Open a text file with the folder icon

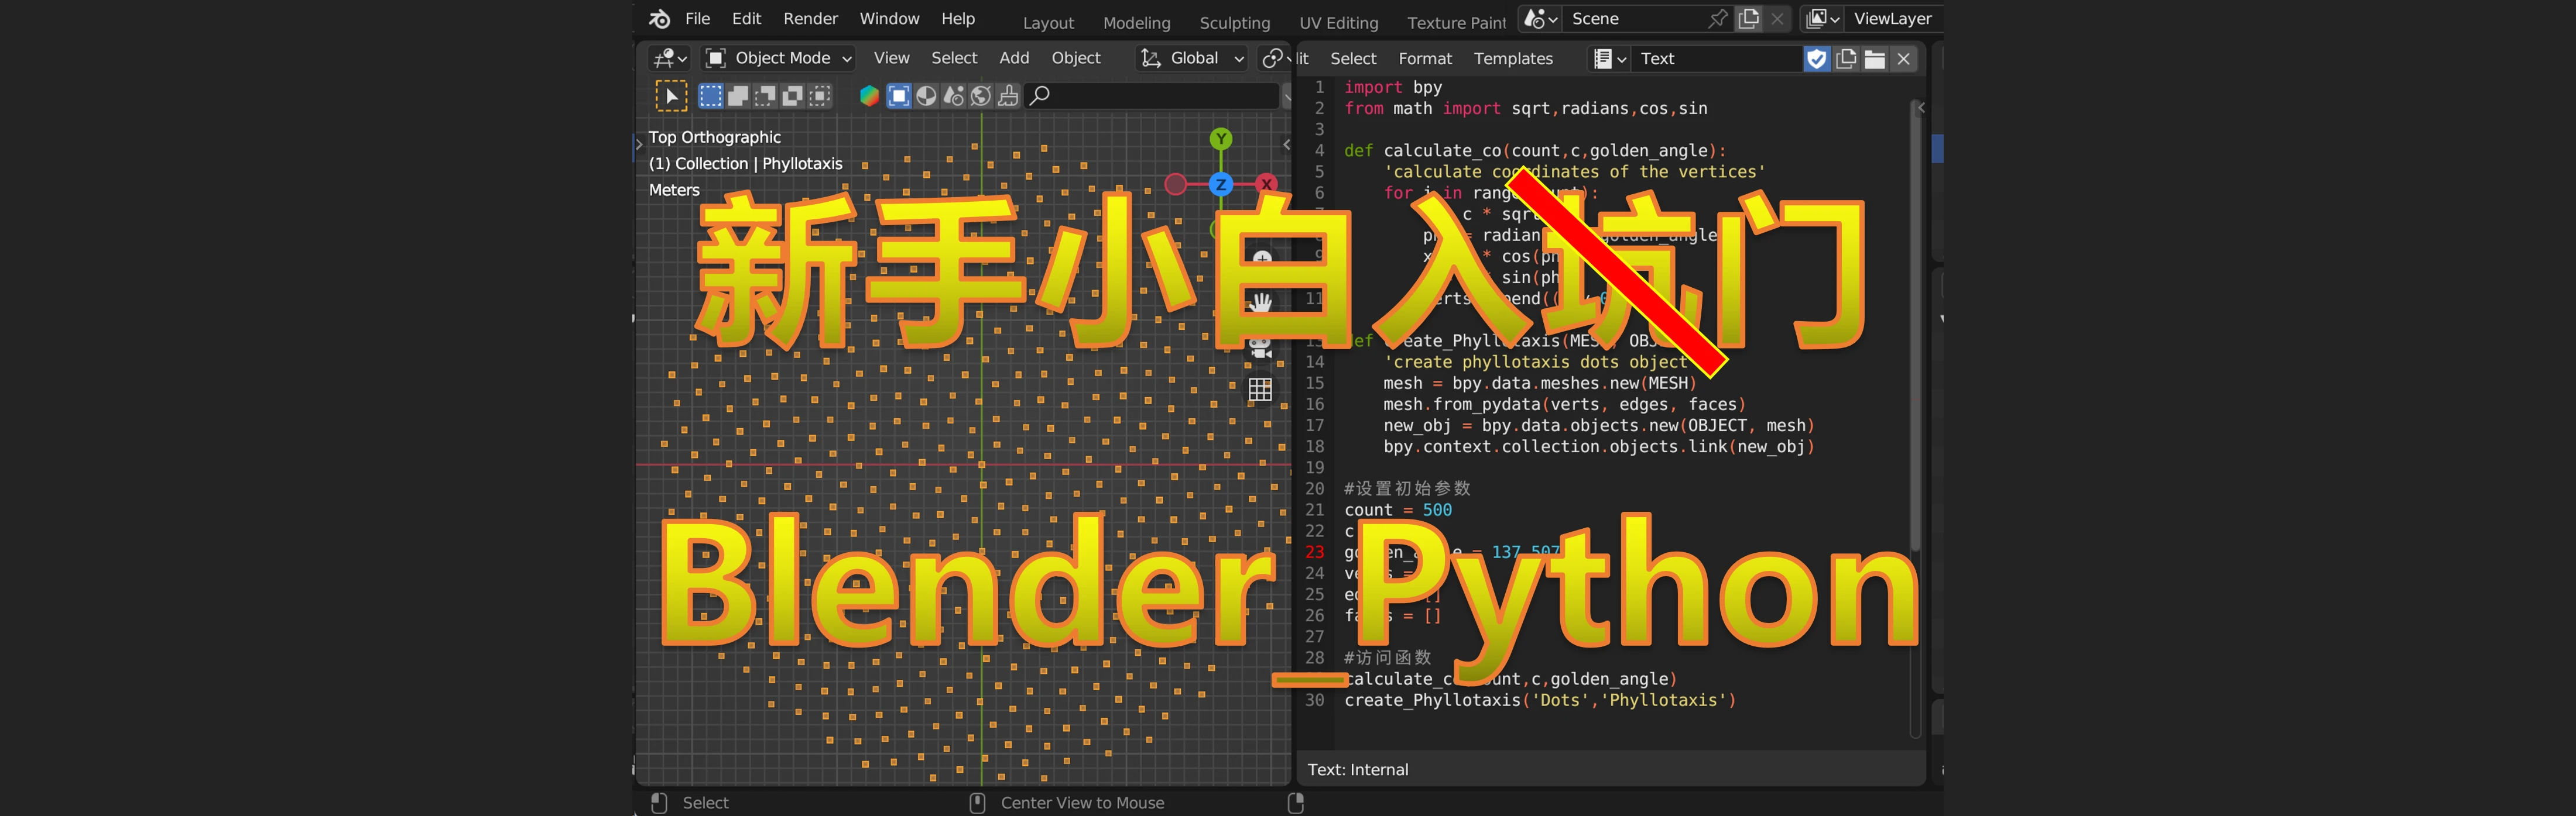click(1875, 59)
